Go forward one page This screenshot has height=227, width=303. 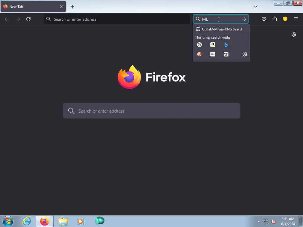18,19
